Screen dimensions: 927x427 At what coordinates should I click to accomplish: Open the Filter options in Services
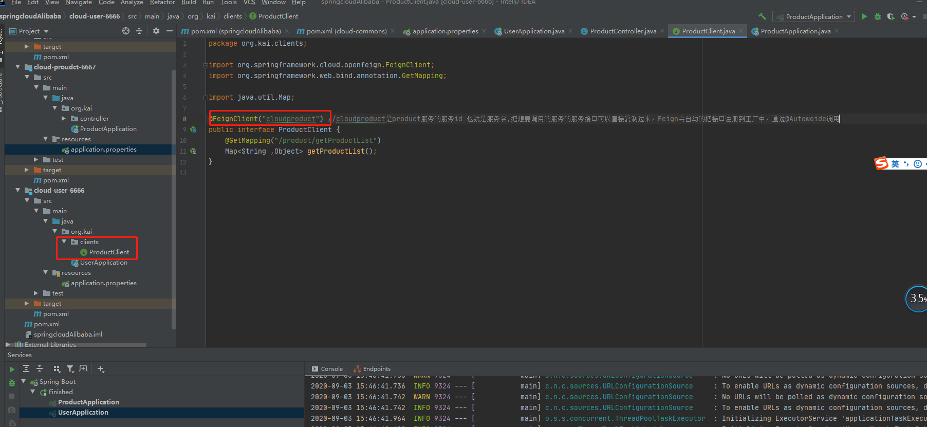click(70, 368)
